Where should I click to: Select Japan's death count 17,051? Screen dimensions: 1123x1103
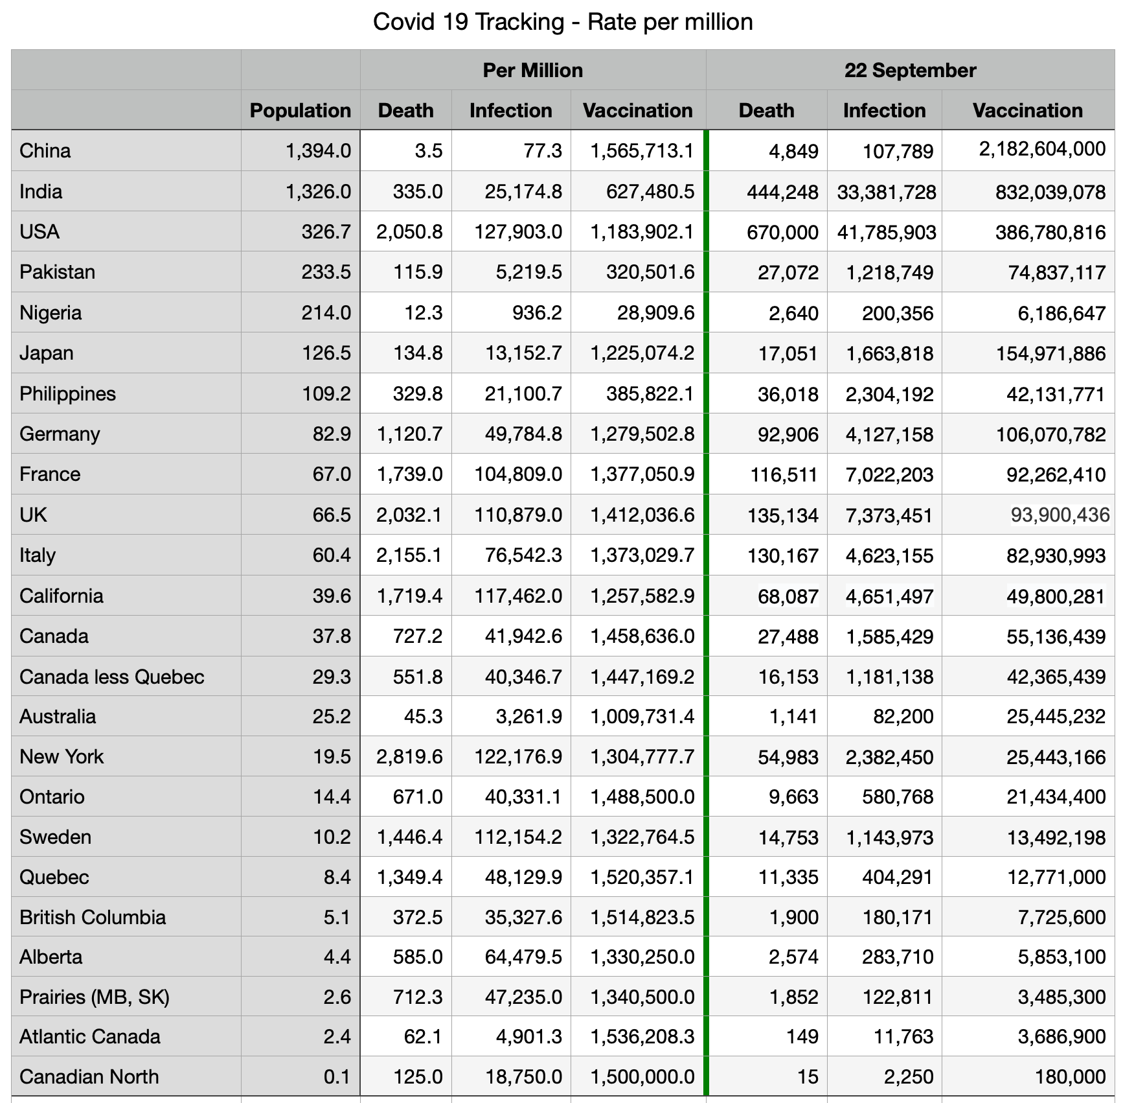[x=788, y=353]
